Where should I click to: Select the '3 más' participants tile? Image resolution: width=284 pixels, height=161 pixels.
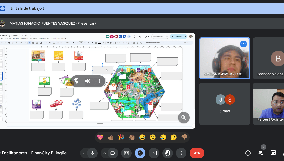click(225, 104)
